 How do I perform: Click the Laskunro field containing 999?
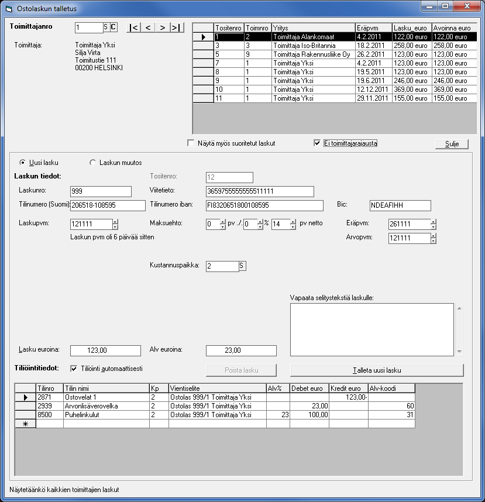(x=101, y=191)
